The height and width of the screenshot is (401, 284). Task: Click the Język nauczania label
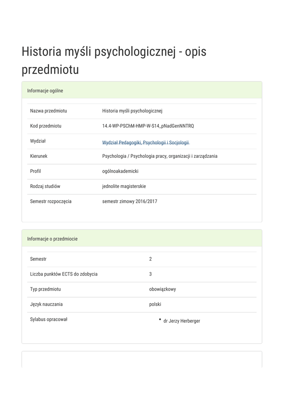coord(46,304)
